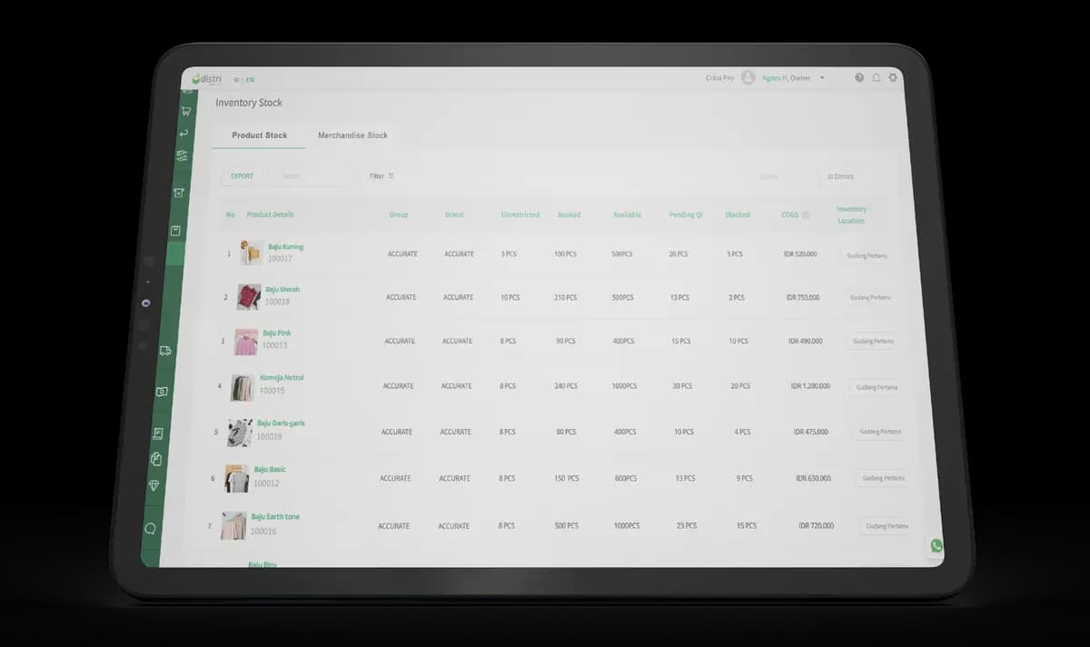The width and height of the screenshot is (1090, 647).
Task: Sort by the Unrestricted column header
Action: 520,215
